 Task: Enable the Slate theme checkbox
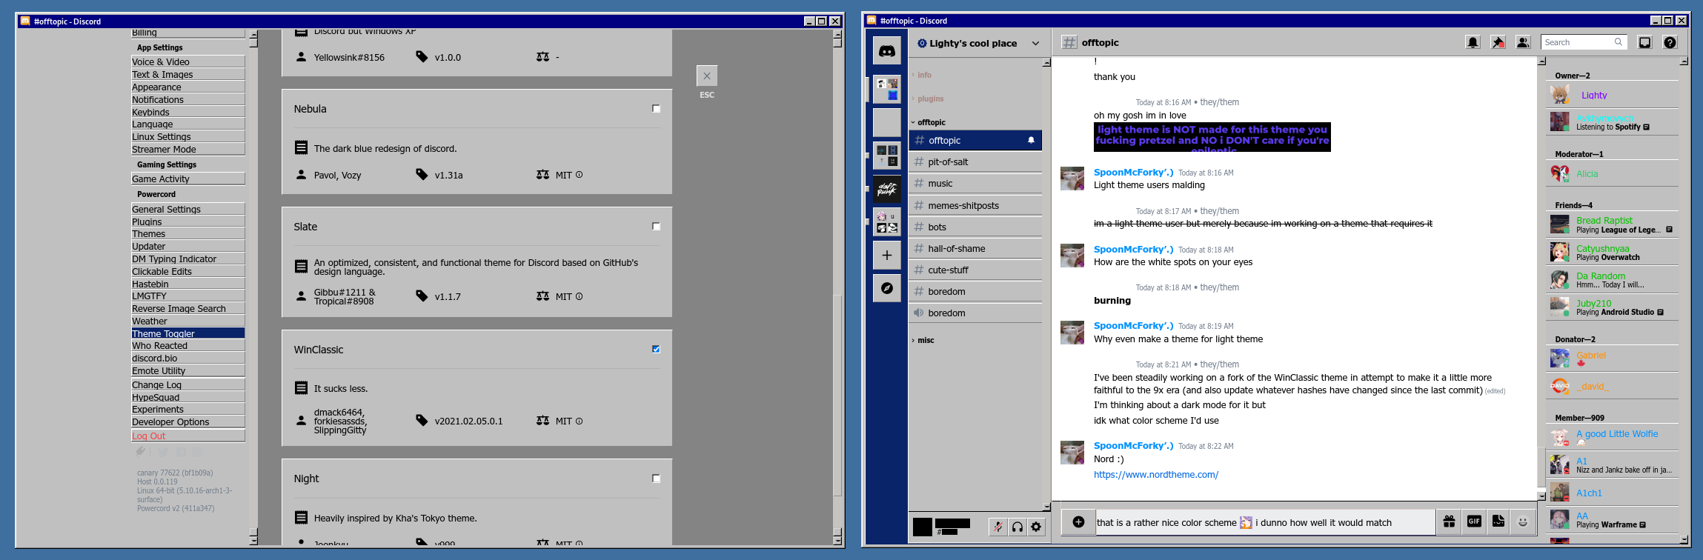(656, 227)
